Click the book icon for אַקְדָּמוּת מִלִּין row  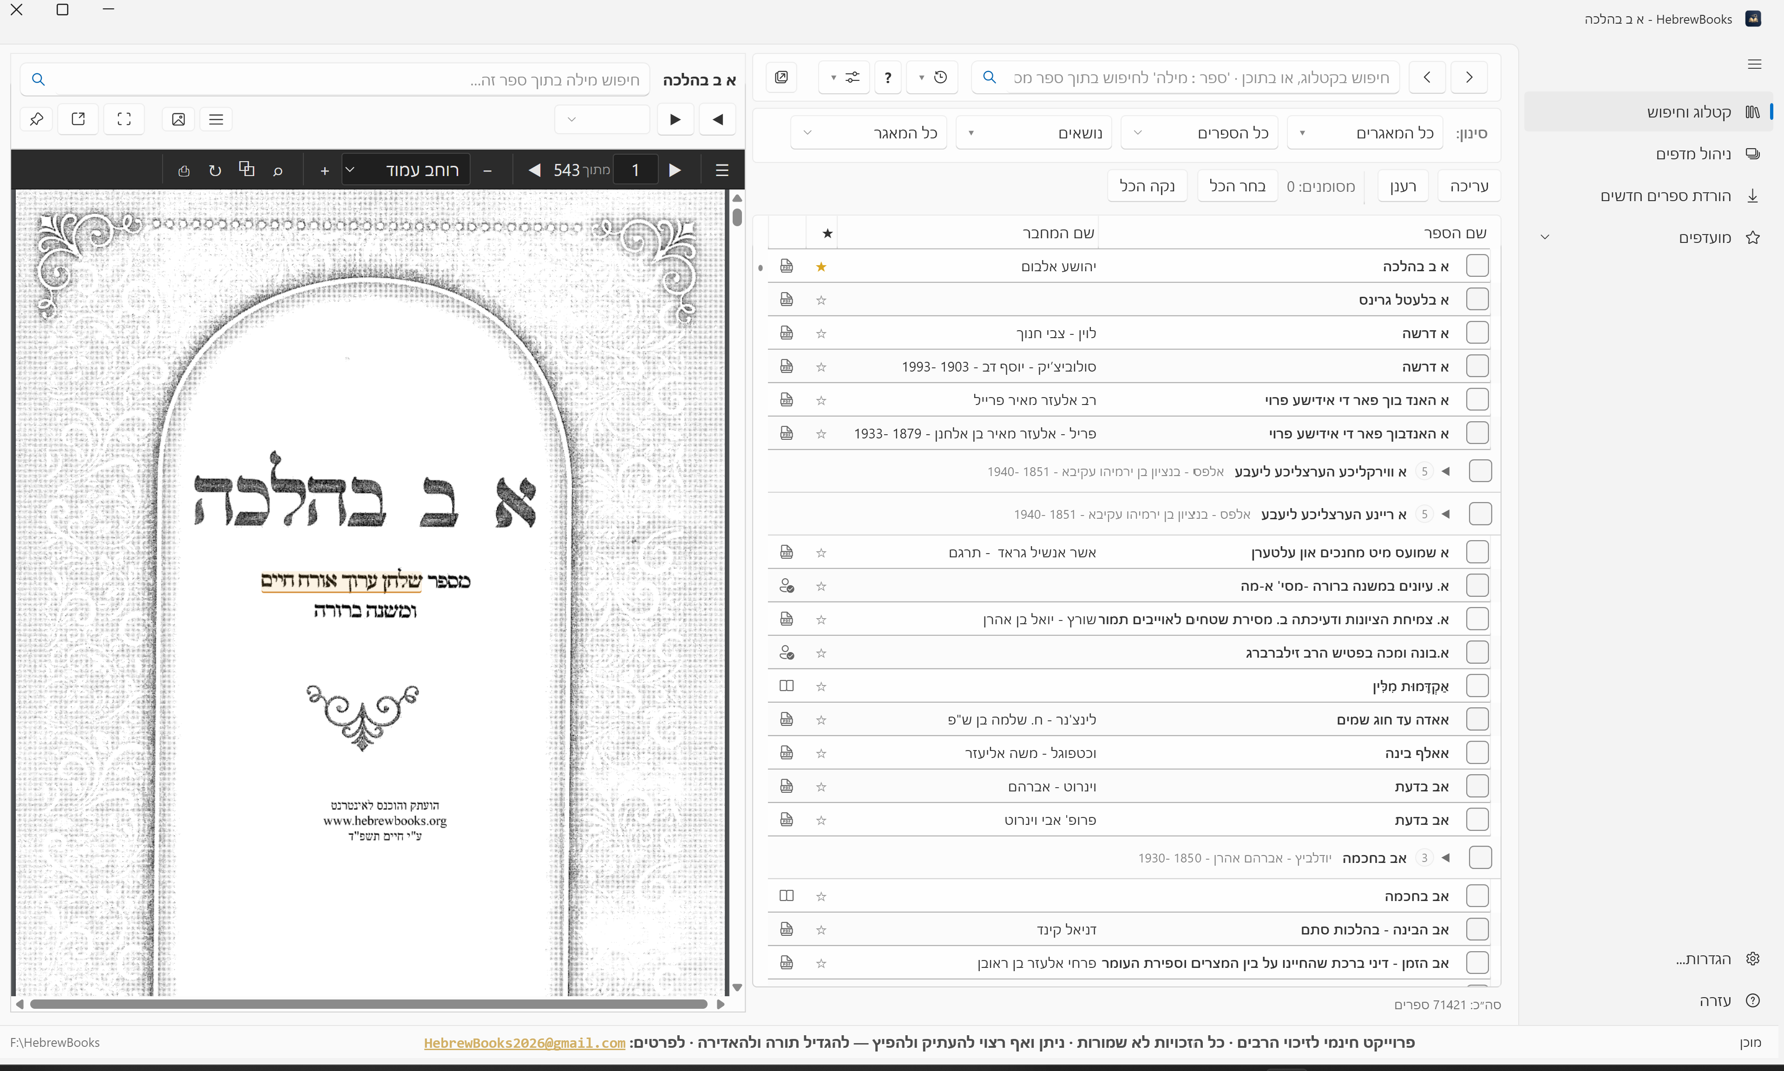[x=787, y=686]
